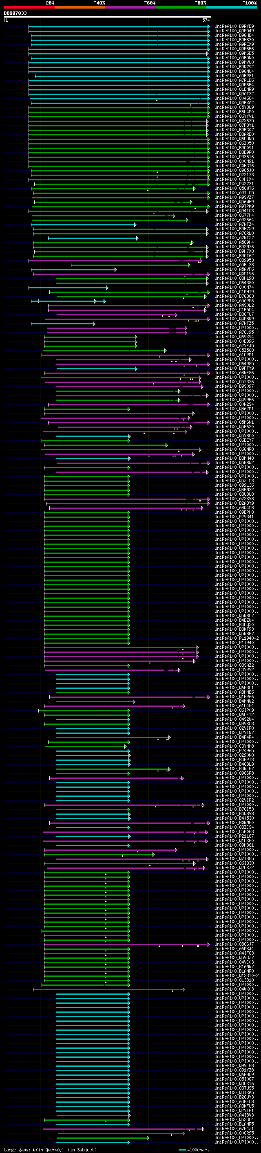Click the green alignment bar for UniRef100_A5BL38
Viewport: 261px width, 1153px height.
pyautogui.click(x=131, y=265)
